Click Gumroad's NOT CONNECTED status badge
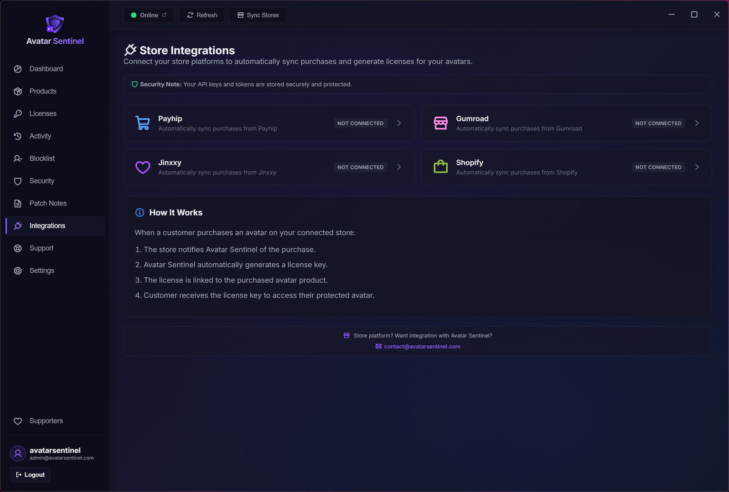 [x=658, y=123]
